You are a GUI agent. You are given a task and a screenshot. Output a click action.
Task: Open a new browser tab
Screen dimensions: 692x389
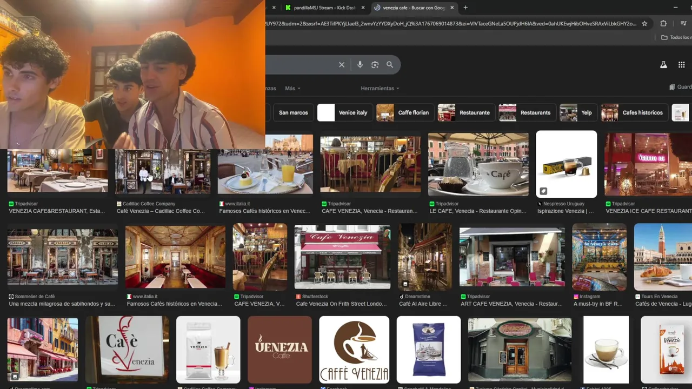[x=465, y=8]
